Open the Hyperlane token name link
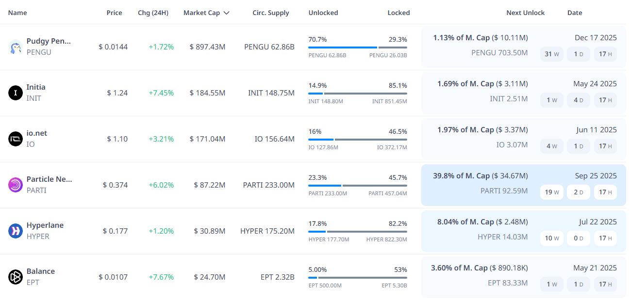 (x=45, y=225)
